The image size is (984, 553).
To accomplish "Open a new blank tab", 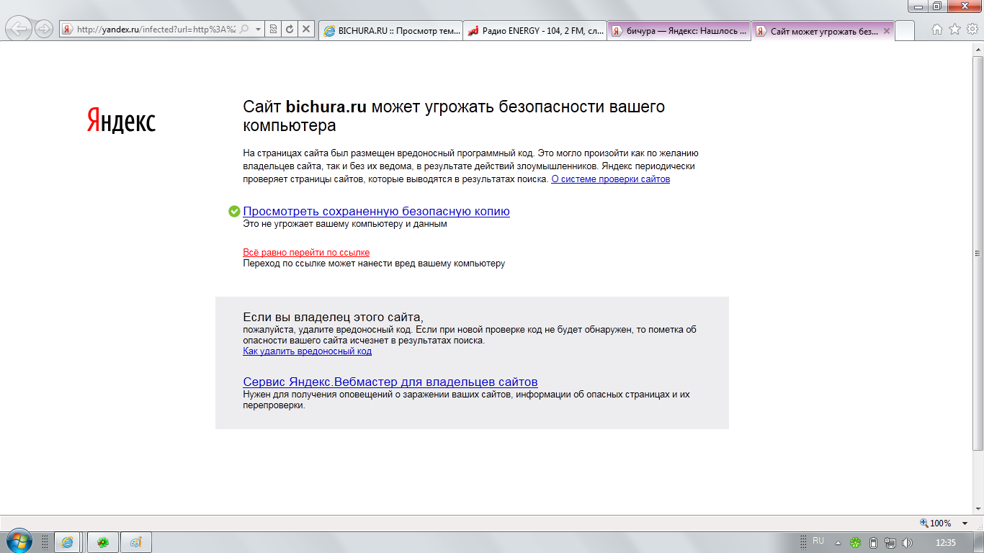I will tap(905, 31).
